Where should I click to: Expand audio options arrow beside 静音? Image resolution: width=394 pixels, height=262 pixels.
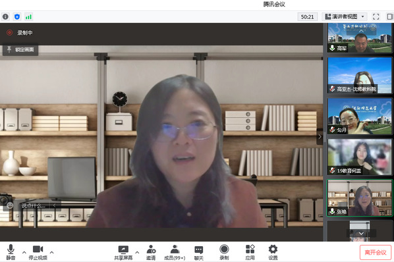24,252
